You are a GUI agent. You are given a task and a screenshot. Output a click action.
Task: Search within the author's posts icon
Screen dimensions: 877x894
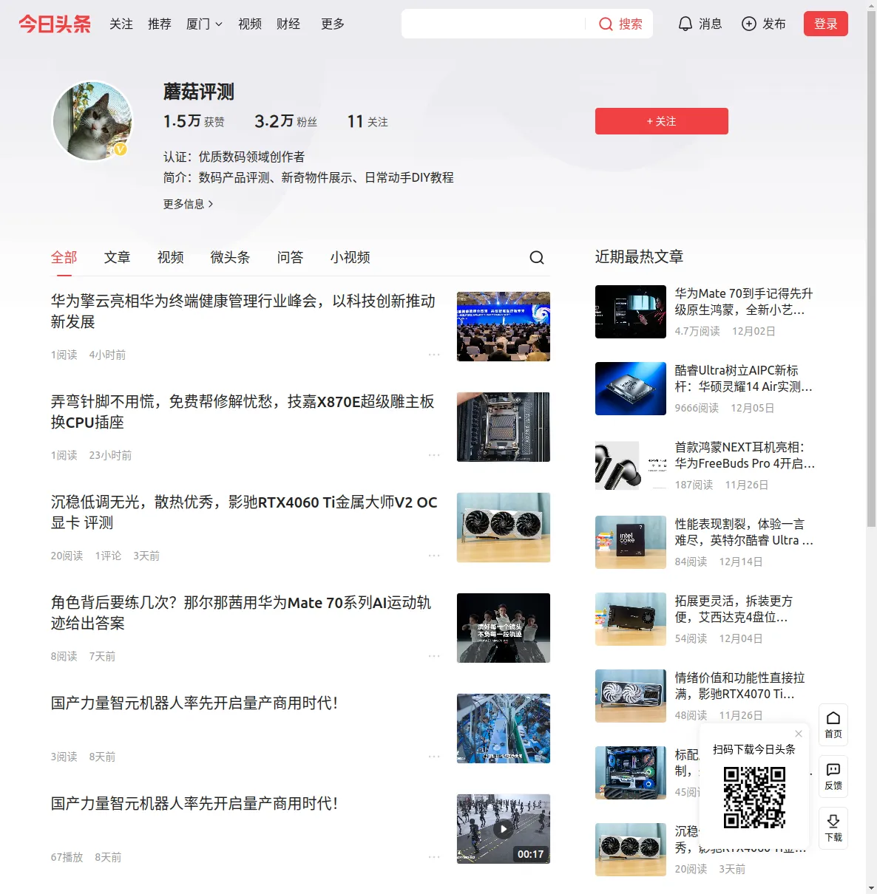[x=537, y=257]
